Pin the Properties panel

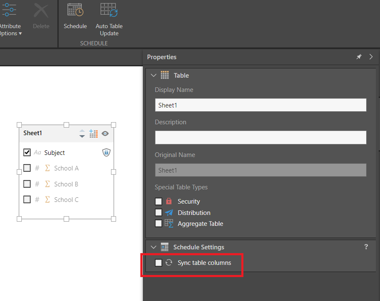coord(359,57)
